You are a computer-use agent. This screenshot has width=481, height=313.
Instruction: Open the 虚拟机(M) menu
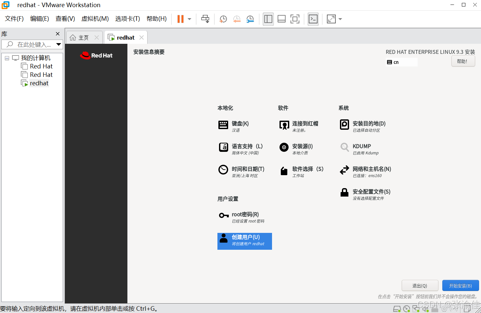(95, 19)
